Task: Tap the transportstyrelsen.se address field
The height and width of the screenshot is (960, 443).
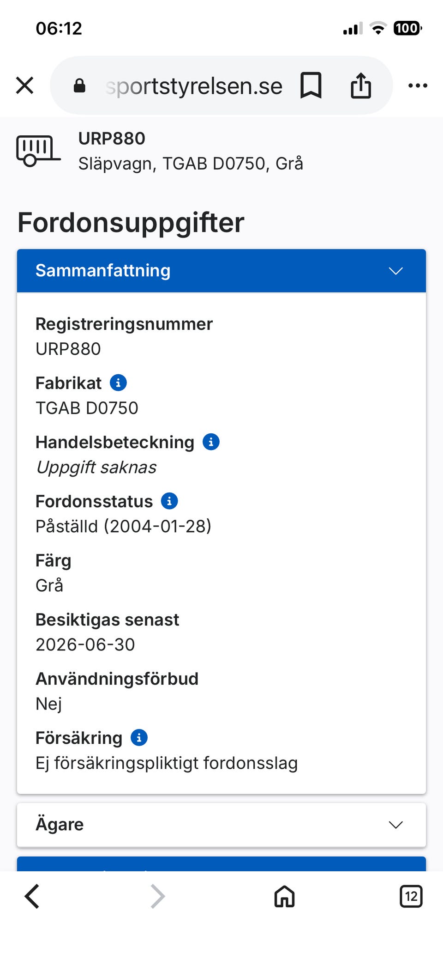Action: click(194, 85)
